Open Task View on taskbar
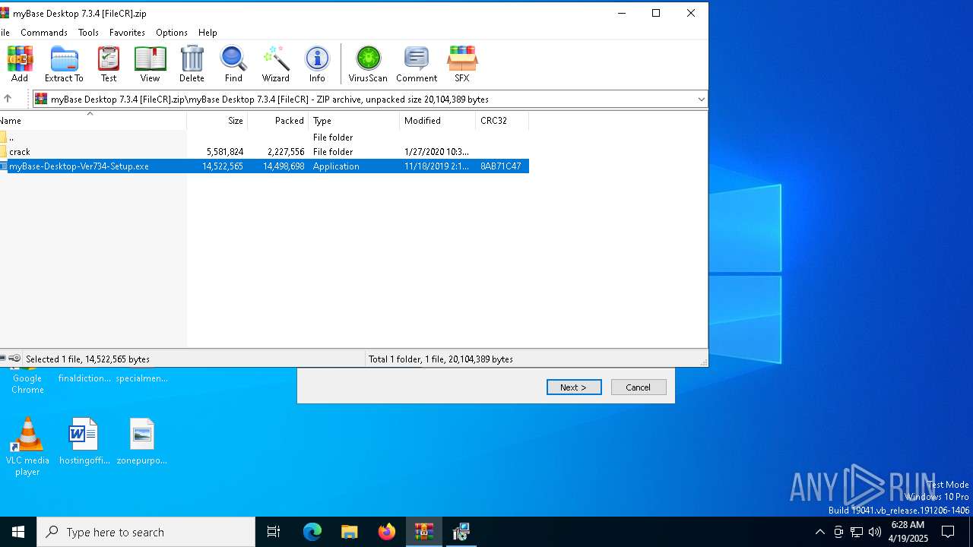The width and height of the screenshot is (973, 547). 274,532
